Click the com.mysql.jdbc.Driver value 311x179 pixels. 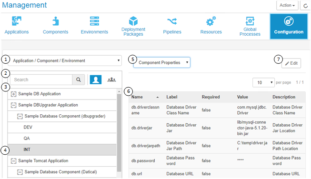coord(252,110)
